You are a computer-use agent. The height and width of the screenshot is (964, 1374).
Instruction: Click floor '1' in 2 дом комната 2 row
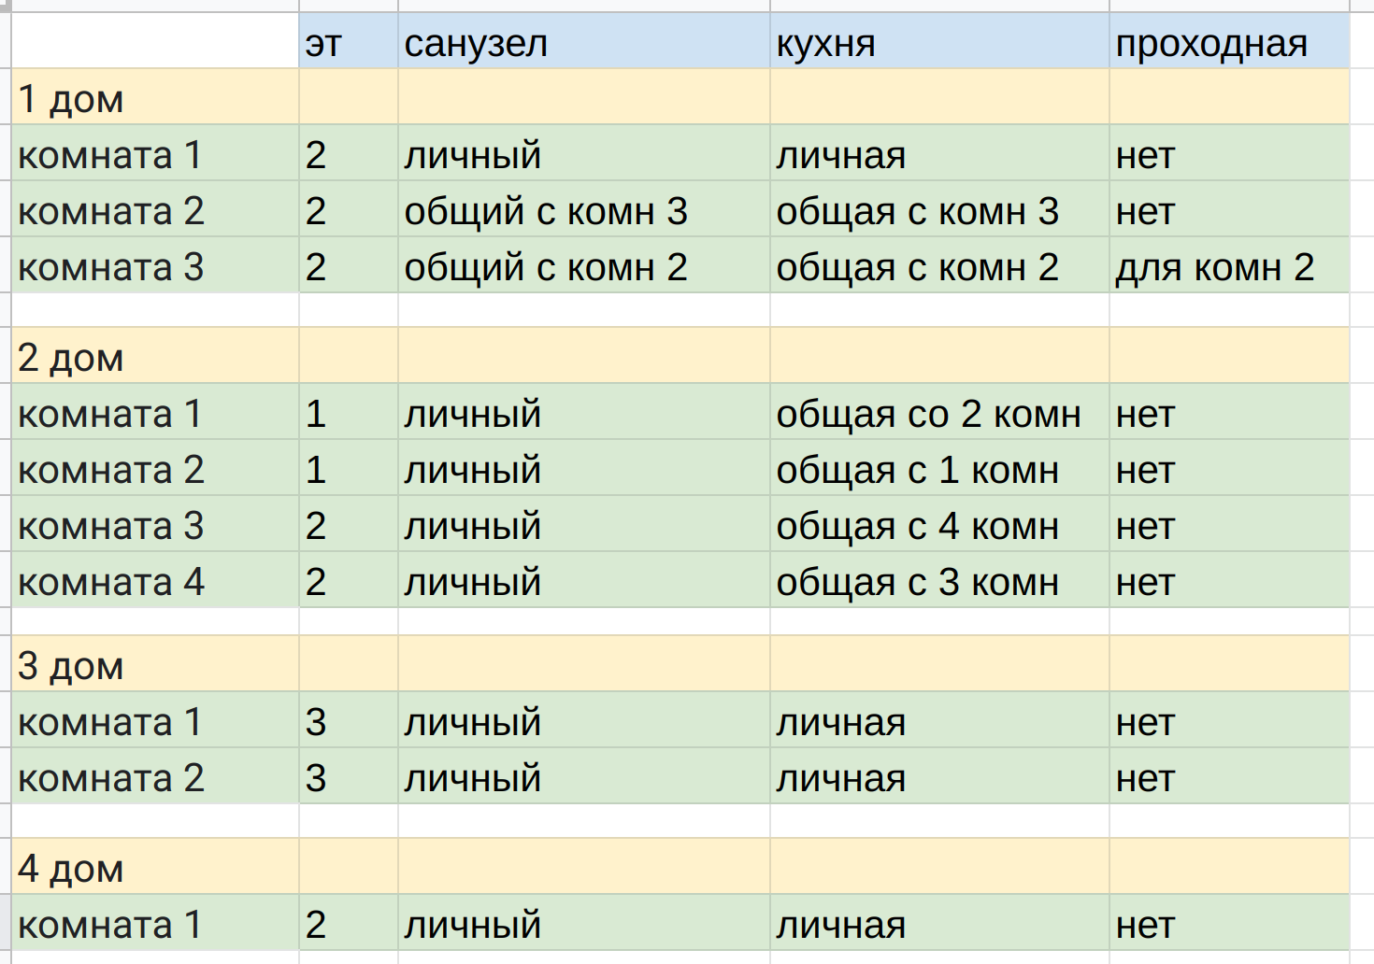[349, 468]
